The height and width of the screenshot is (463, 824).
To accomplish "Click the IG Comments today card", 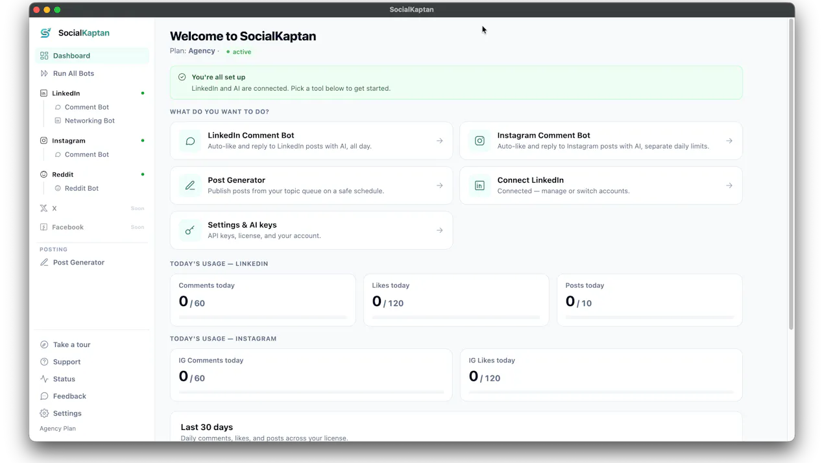I will 311,375.
